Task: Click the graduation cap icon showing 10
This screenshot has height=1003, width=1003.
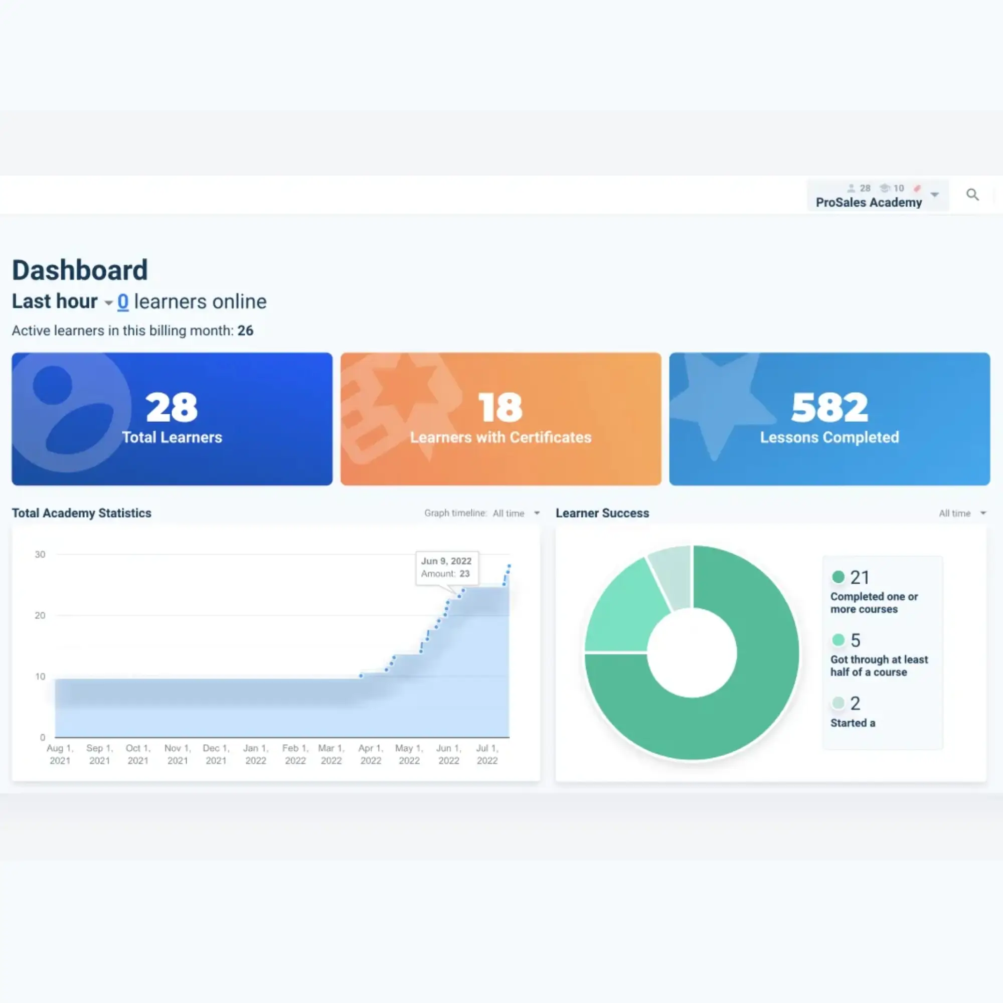Action: (885, 188)
